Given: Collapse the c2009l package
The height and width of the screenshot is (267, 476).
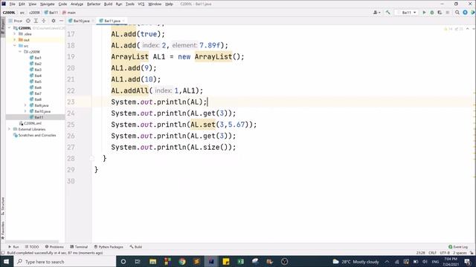Looking at the screenshot, I should click(20, 52).
